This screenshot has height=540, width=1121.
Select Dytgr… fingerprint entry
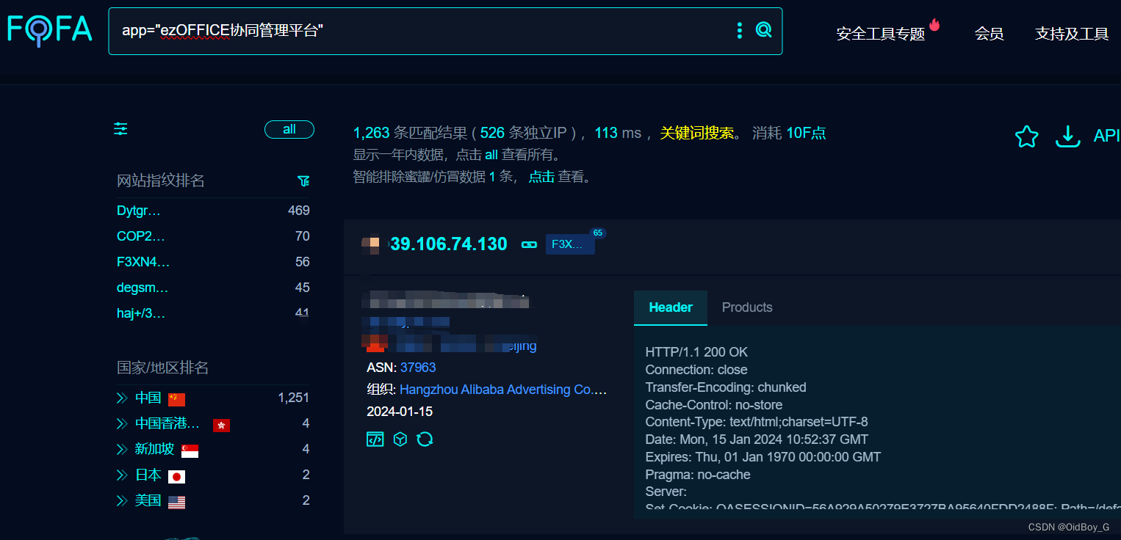(139, 211)
